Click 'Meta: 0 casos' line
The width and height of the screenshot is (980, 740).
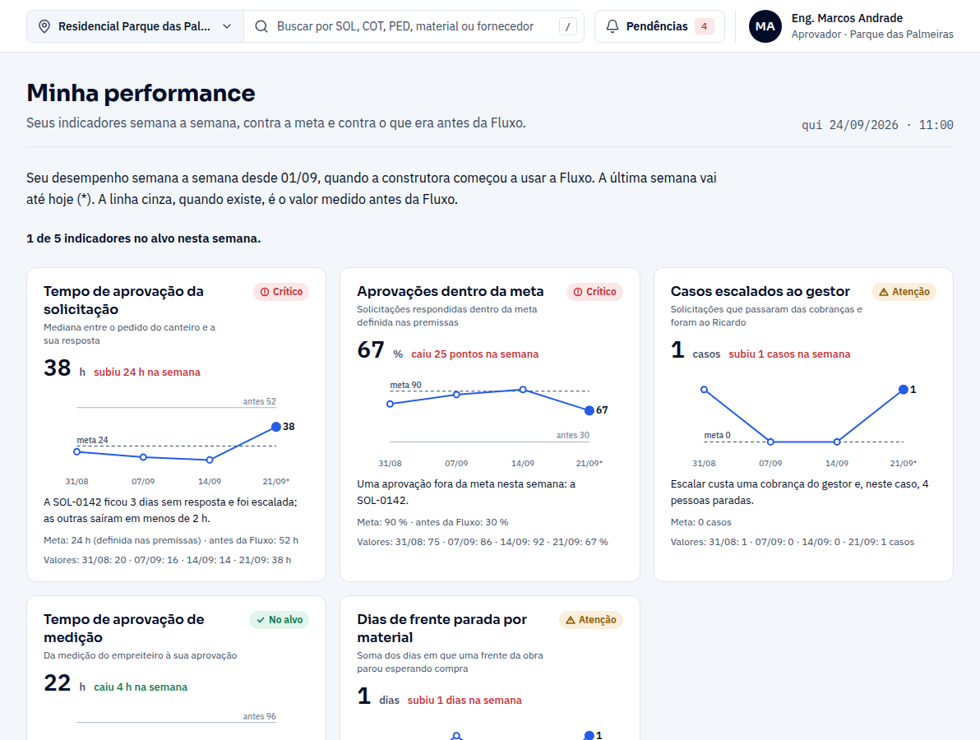700,522
